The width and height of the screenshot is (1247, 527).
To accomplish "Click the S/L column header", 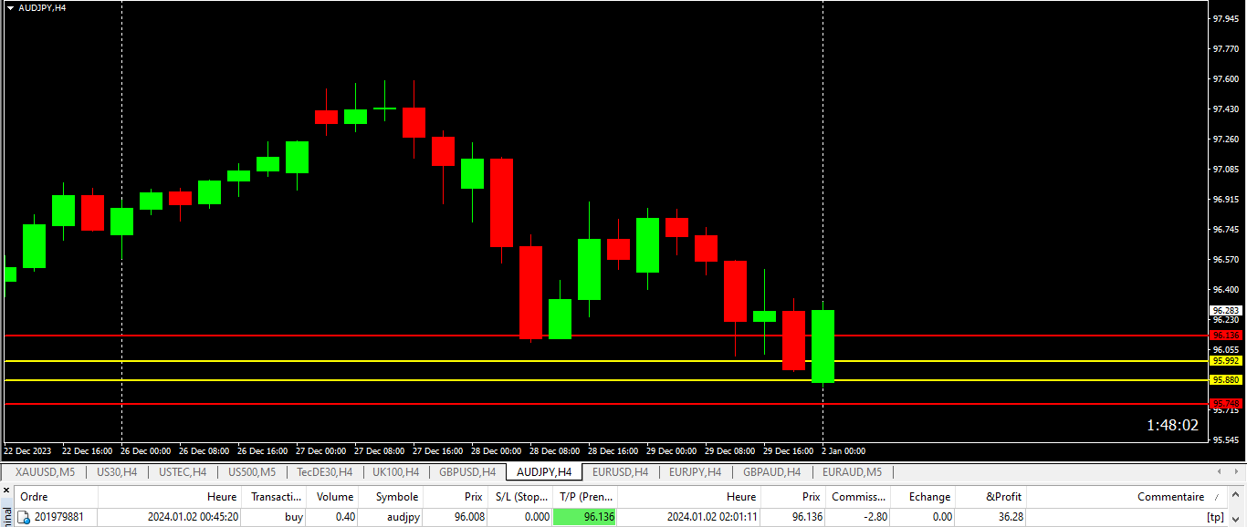I will pyautogui.click(x=519, y=497).
